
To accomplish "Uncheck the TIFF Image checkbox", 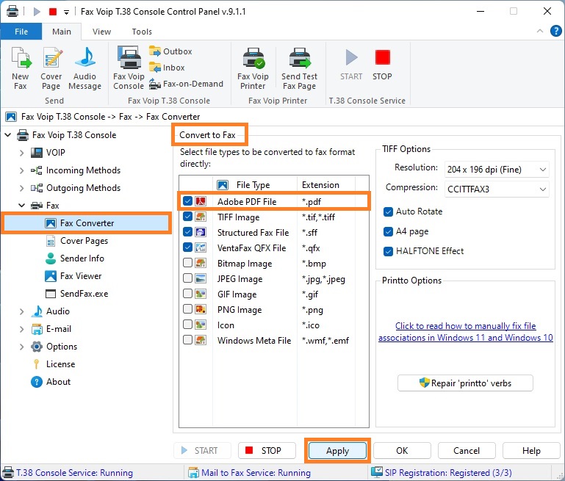I will (x=188, y=217).
